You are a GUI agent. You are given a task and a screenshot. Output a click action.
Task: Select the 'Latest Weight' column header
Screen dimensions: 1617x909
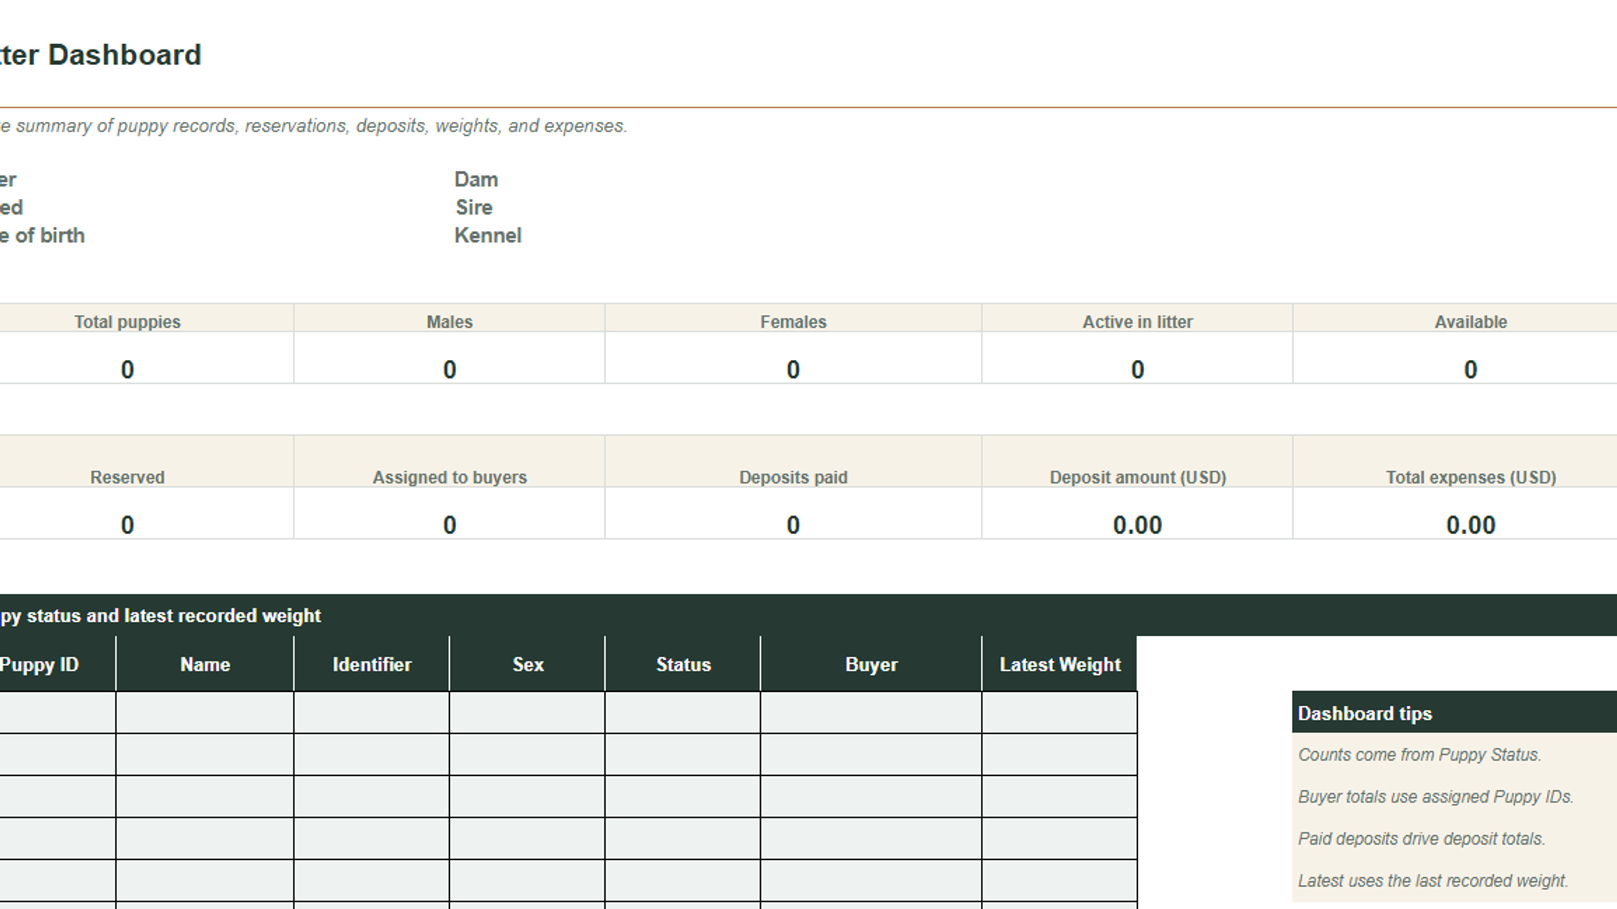[1060, 664]
